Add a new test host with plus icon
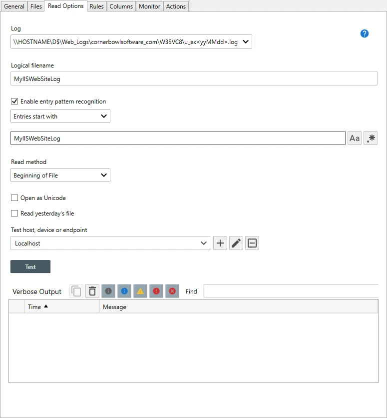Image resolution: width=387 pixels, height=418 pixels. tap(220, 243)
